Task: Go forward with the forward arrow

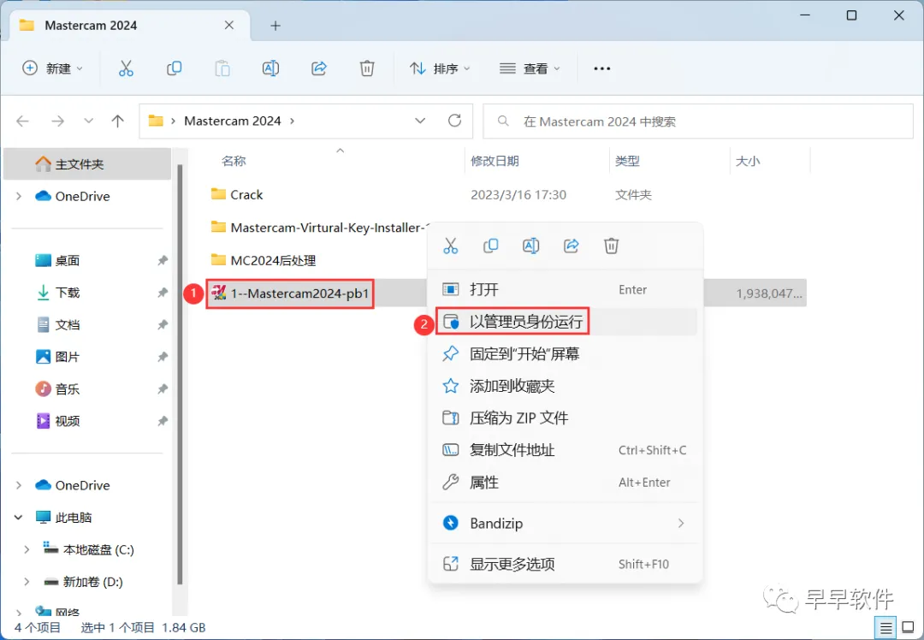Action: (x=58, y=121)
